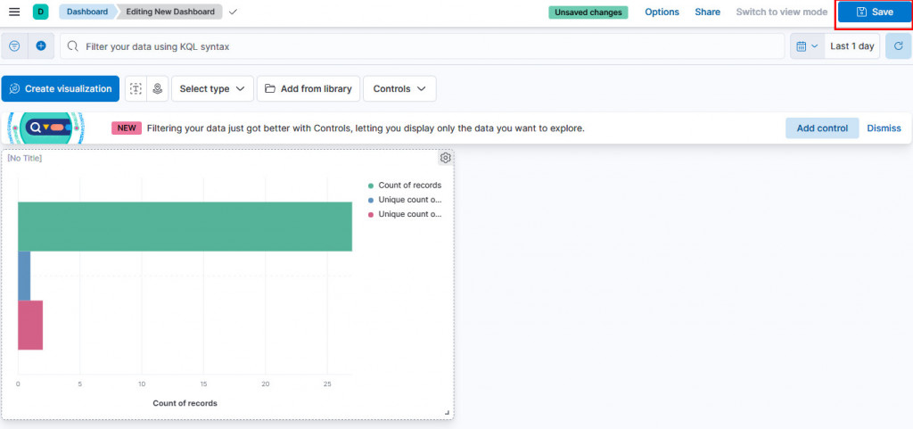Viewport: 913px width, 429px height.
Task: Click the Create visualization button
Action: [x=61, y=88]
